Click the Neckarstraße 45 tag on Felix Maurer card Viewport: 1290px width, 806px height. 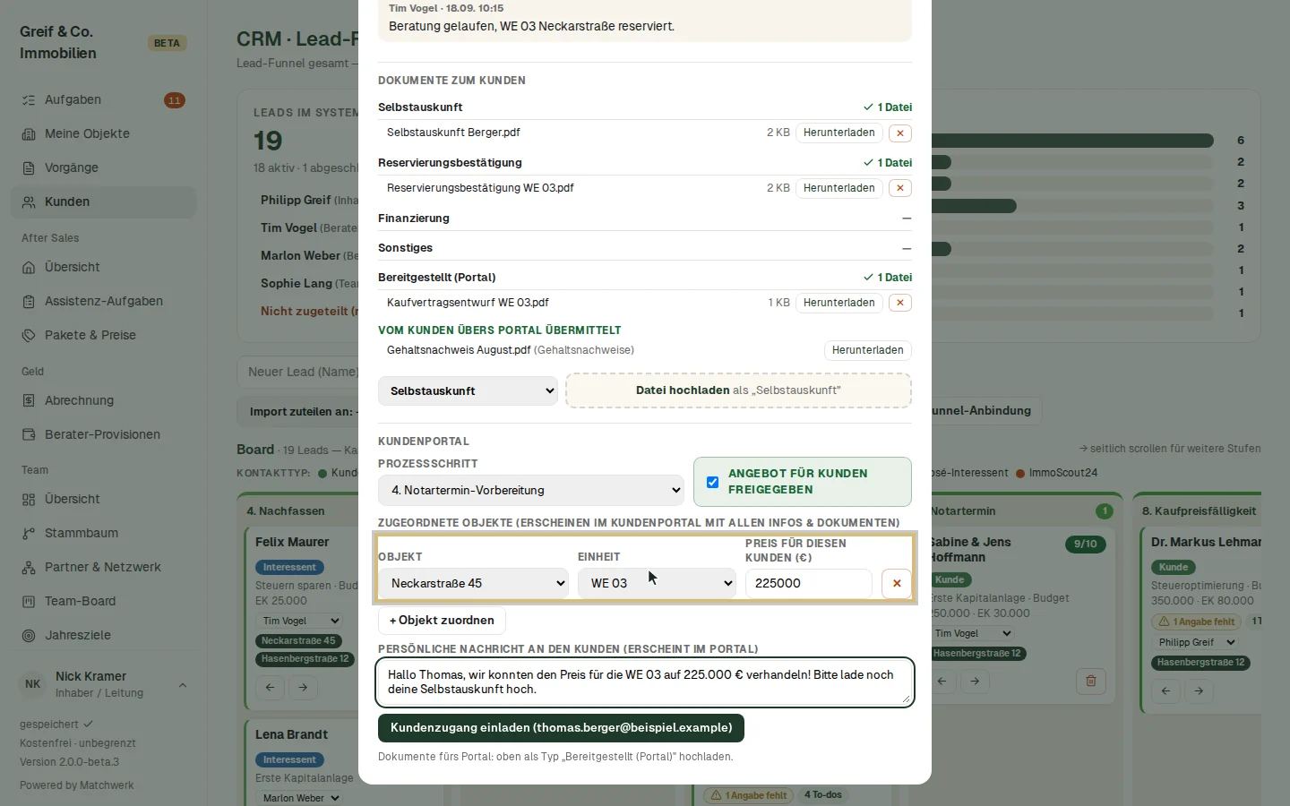(x=298, y=641)
